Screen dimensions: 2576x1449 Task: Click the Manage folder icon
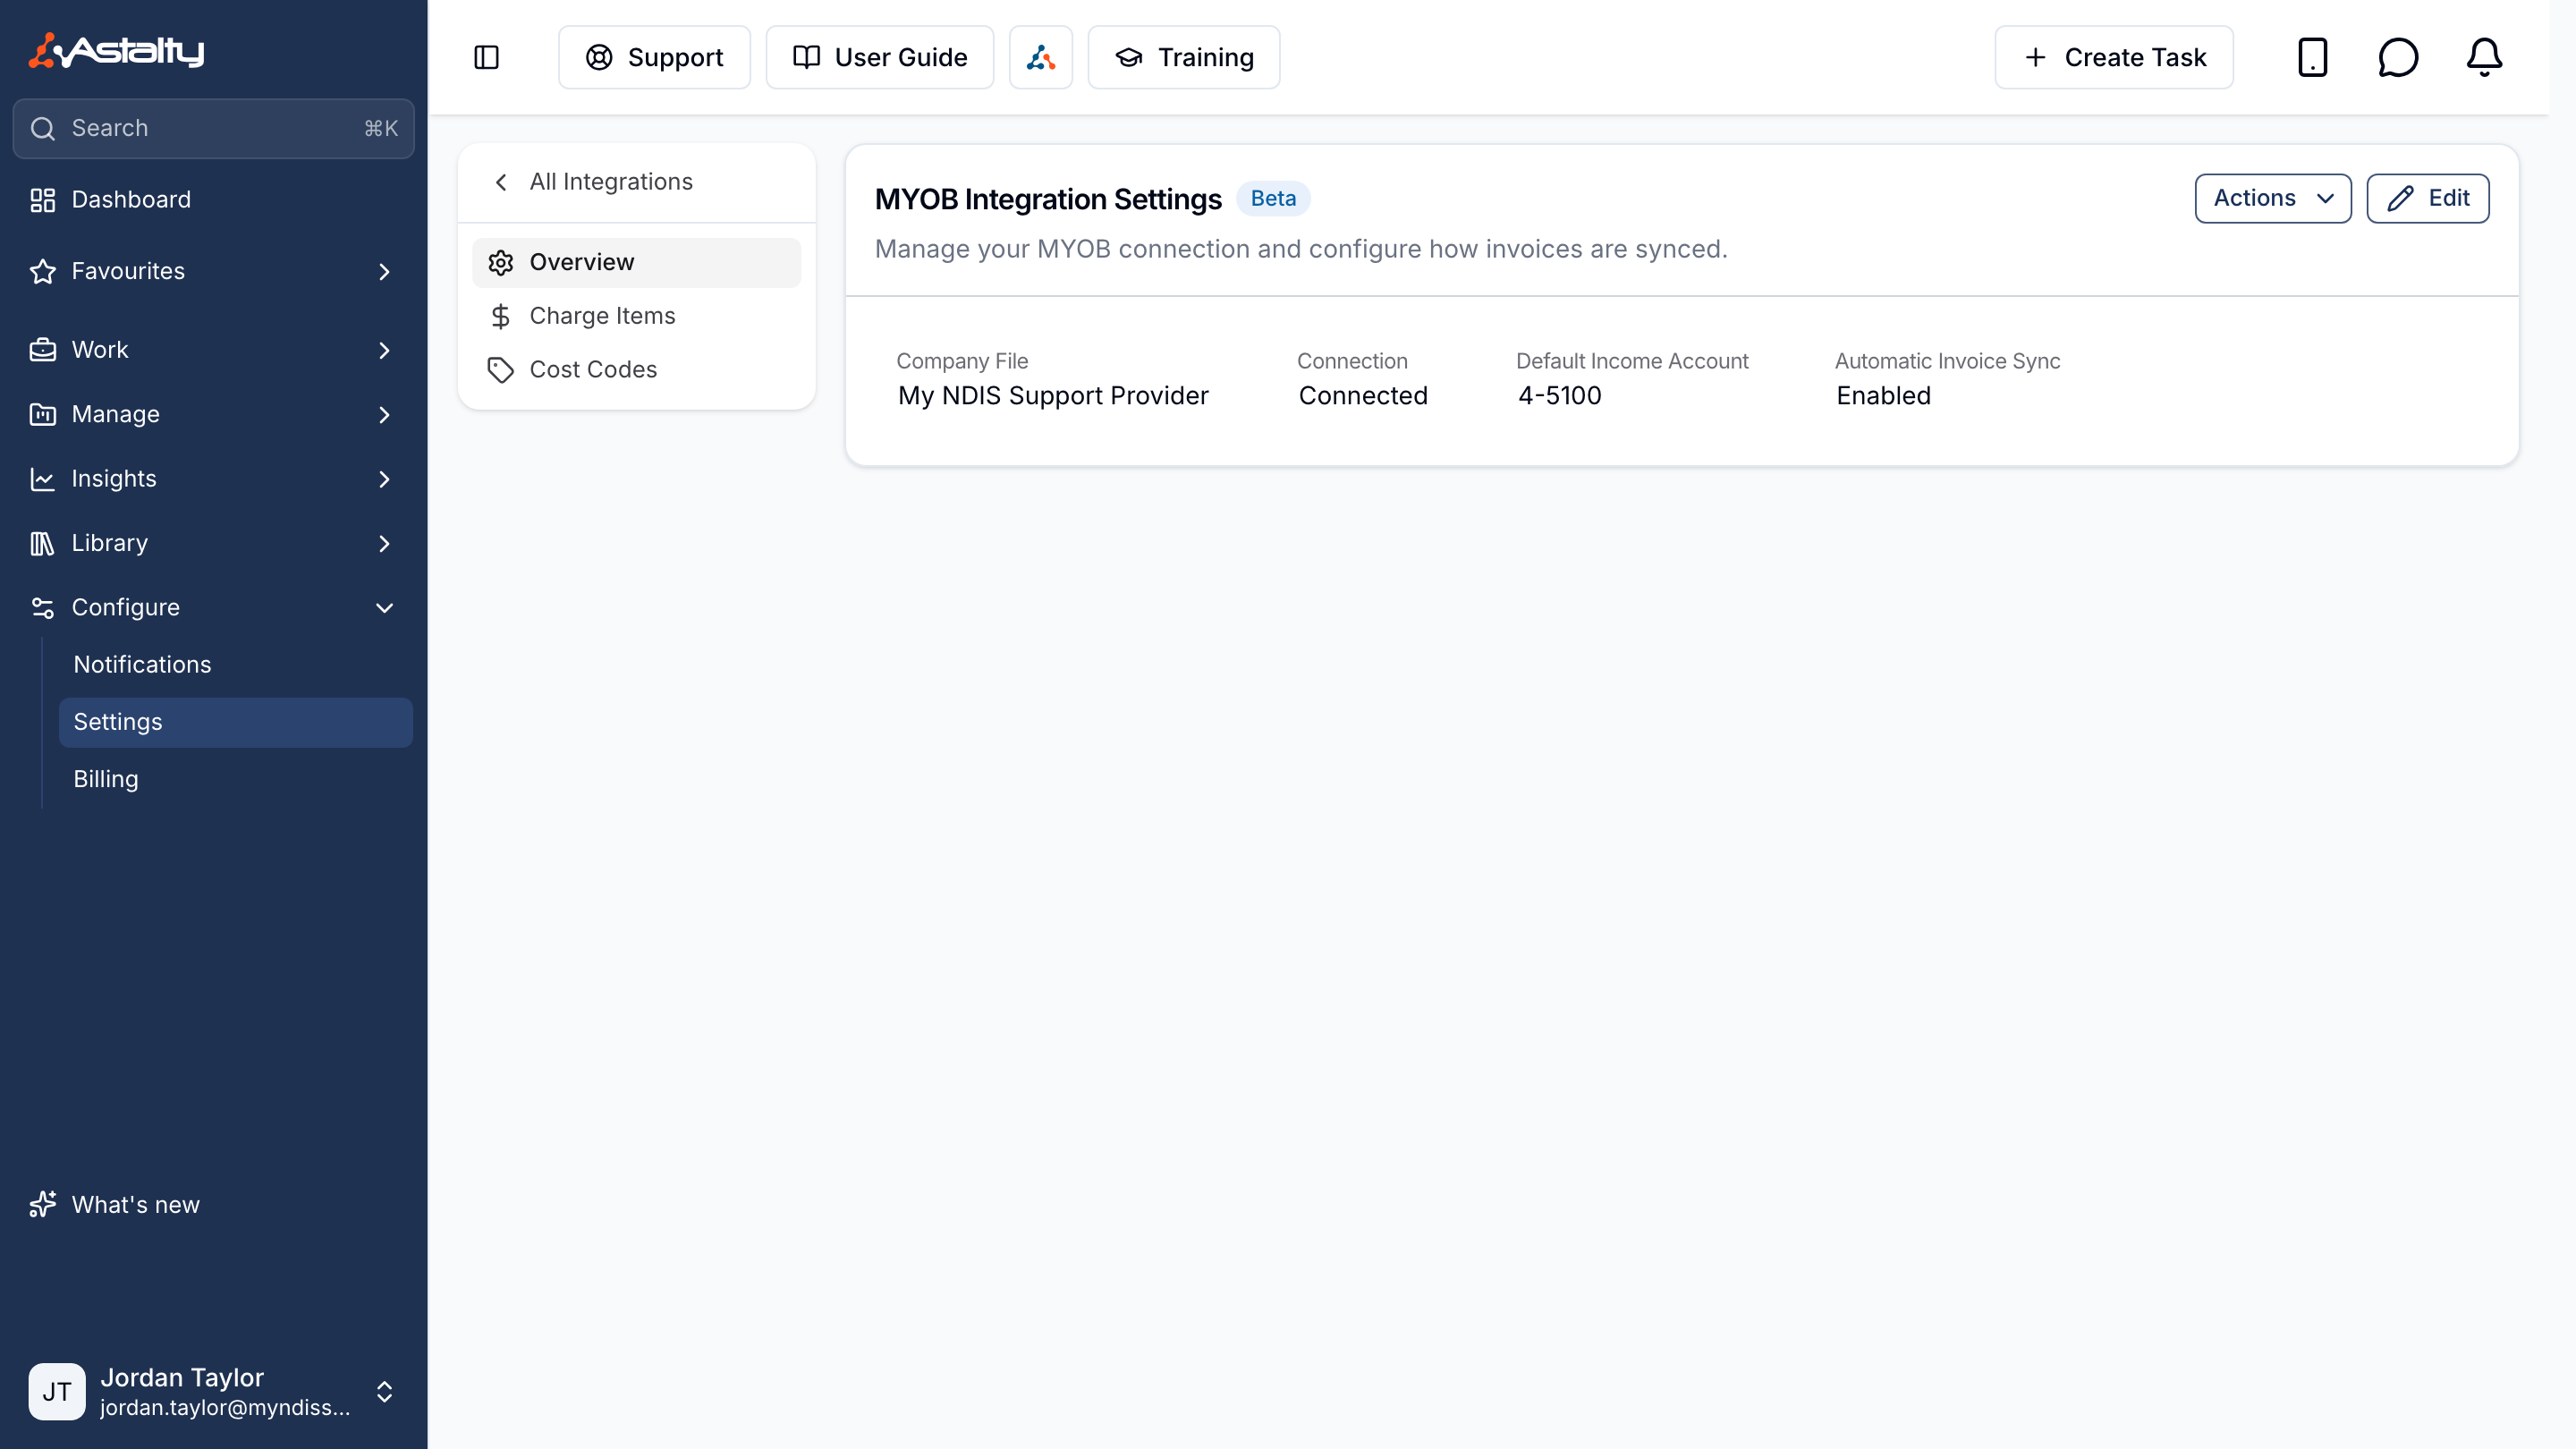coord(42,414)
